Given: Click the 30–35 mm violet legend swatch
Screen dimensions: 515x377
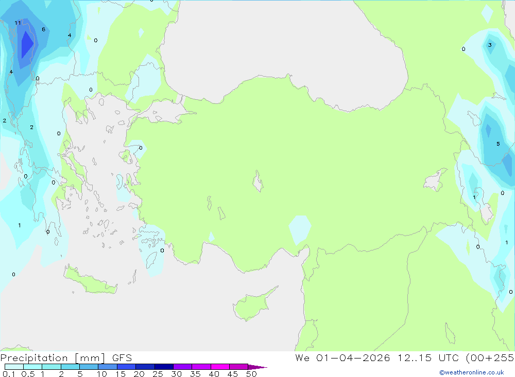Looking at the screenshot, I should [182, 367].
